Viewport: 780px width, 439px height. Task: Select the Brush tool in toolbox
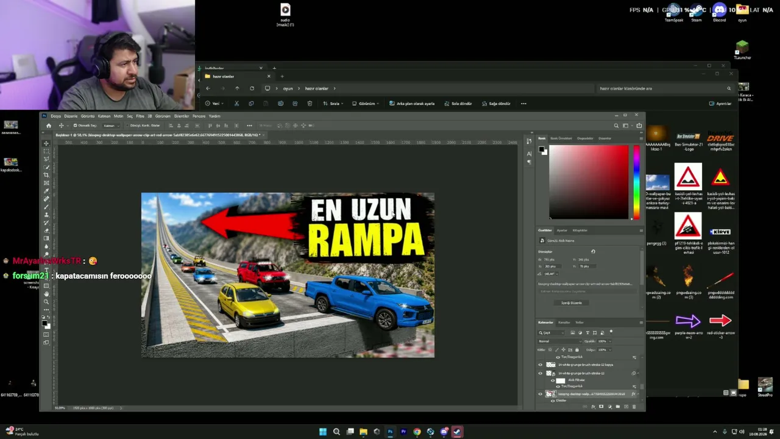click(x=46, y=207)
